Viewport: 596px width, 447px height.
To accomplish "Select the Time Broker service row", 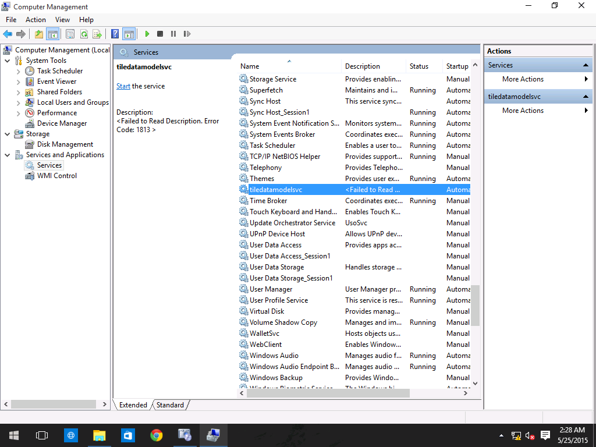I will pyautogui.click(x=354, y=201).
